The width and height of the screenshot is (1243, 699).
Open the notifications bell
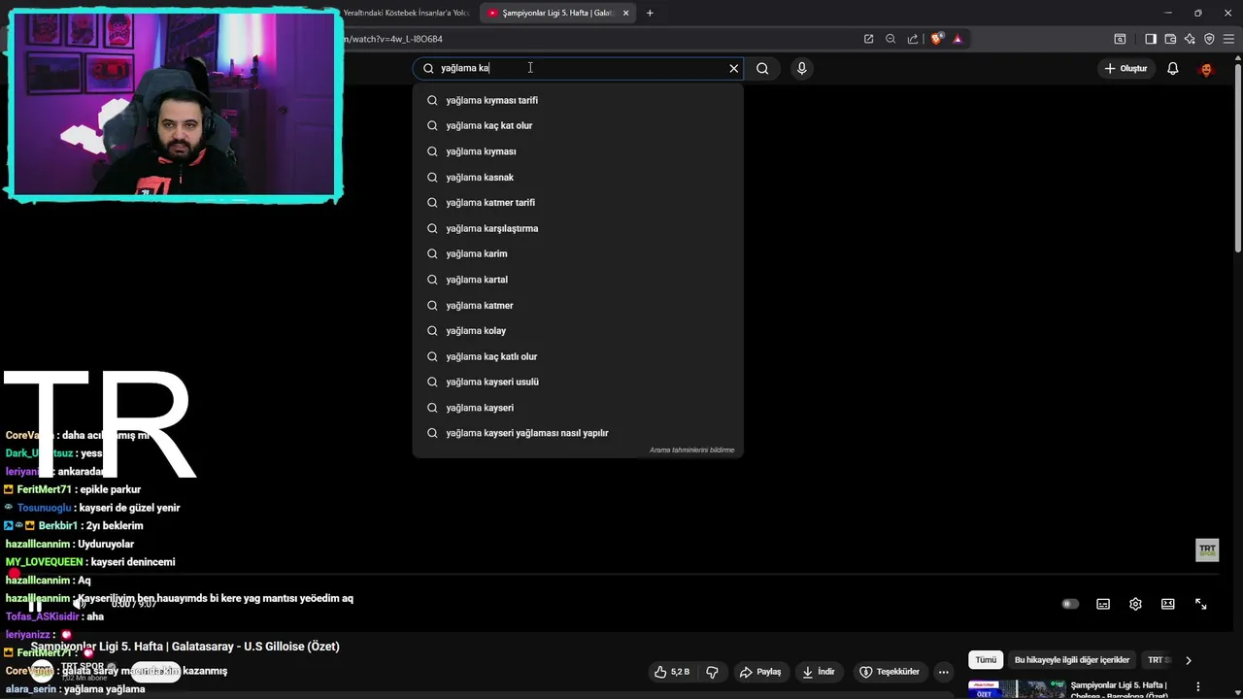coord(1173,68)
